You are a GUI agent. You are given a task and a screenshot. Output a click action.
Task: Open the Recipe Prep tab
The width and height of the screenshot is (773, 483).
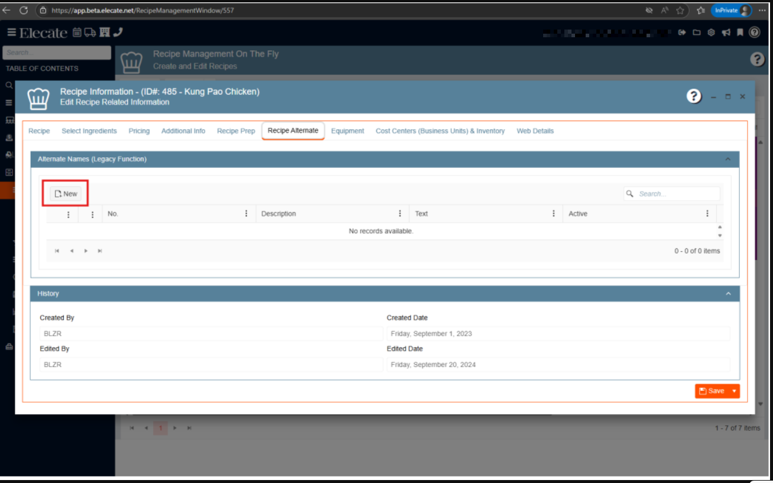pos(236,131)
